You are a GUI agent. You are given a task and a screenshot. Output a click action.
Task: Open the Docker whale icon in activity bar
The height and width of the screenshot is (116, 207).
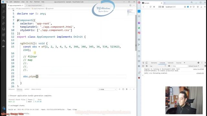[x=4, y=46]
